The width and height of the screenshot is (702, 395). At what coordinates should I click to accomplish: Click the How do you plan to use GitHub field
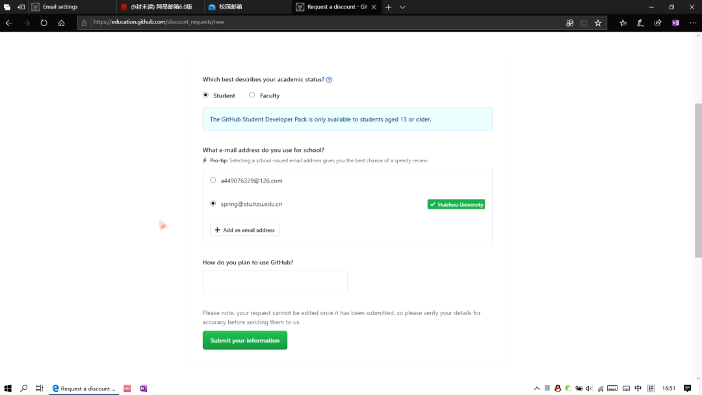[x=275, y=282]
